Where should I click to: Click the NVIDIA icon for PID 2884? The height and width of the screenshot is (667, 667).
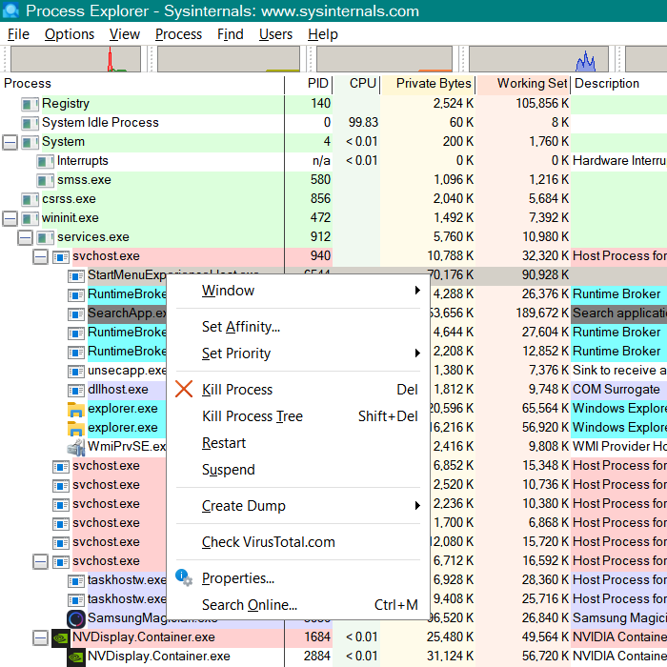(75, 657)
